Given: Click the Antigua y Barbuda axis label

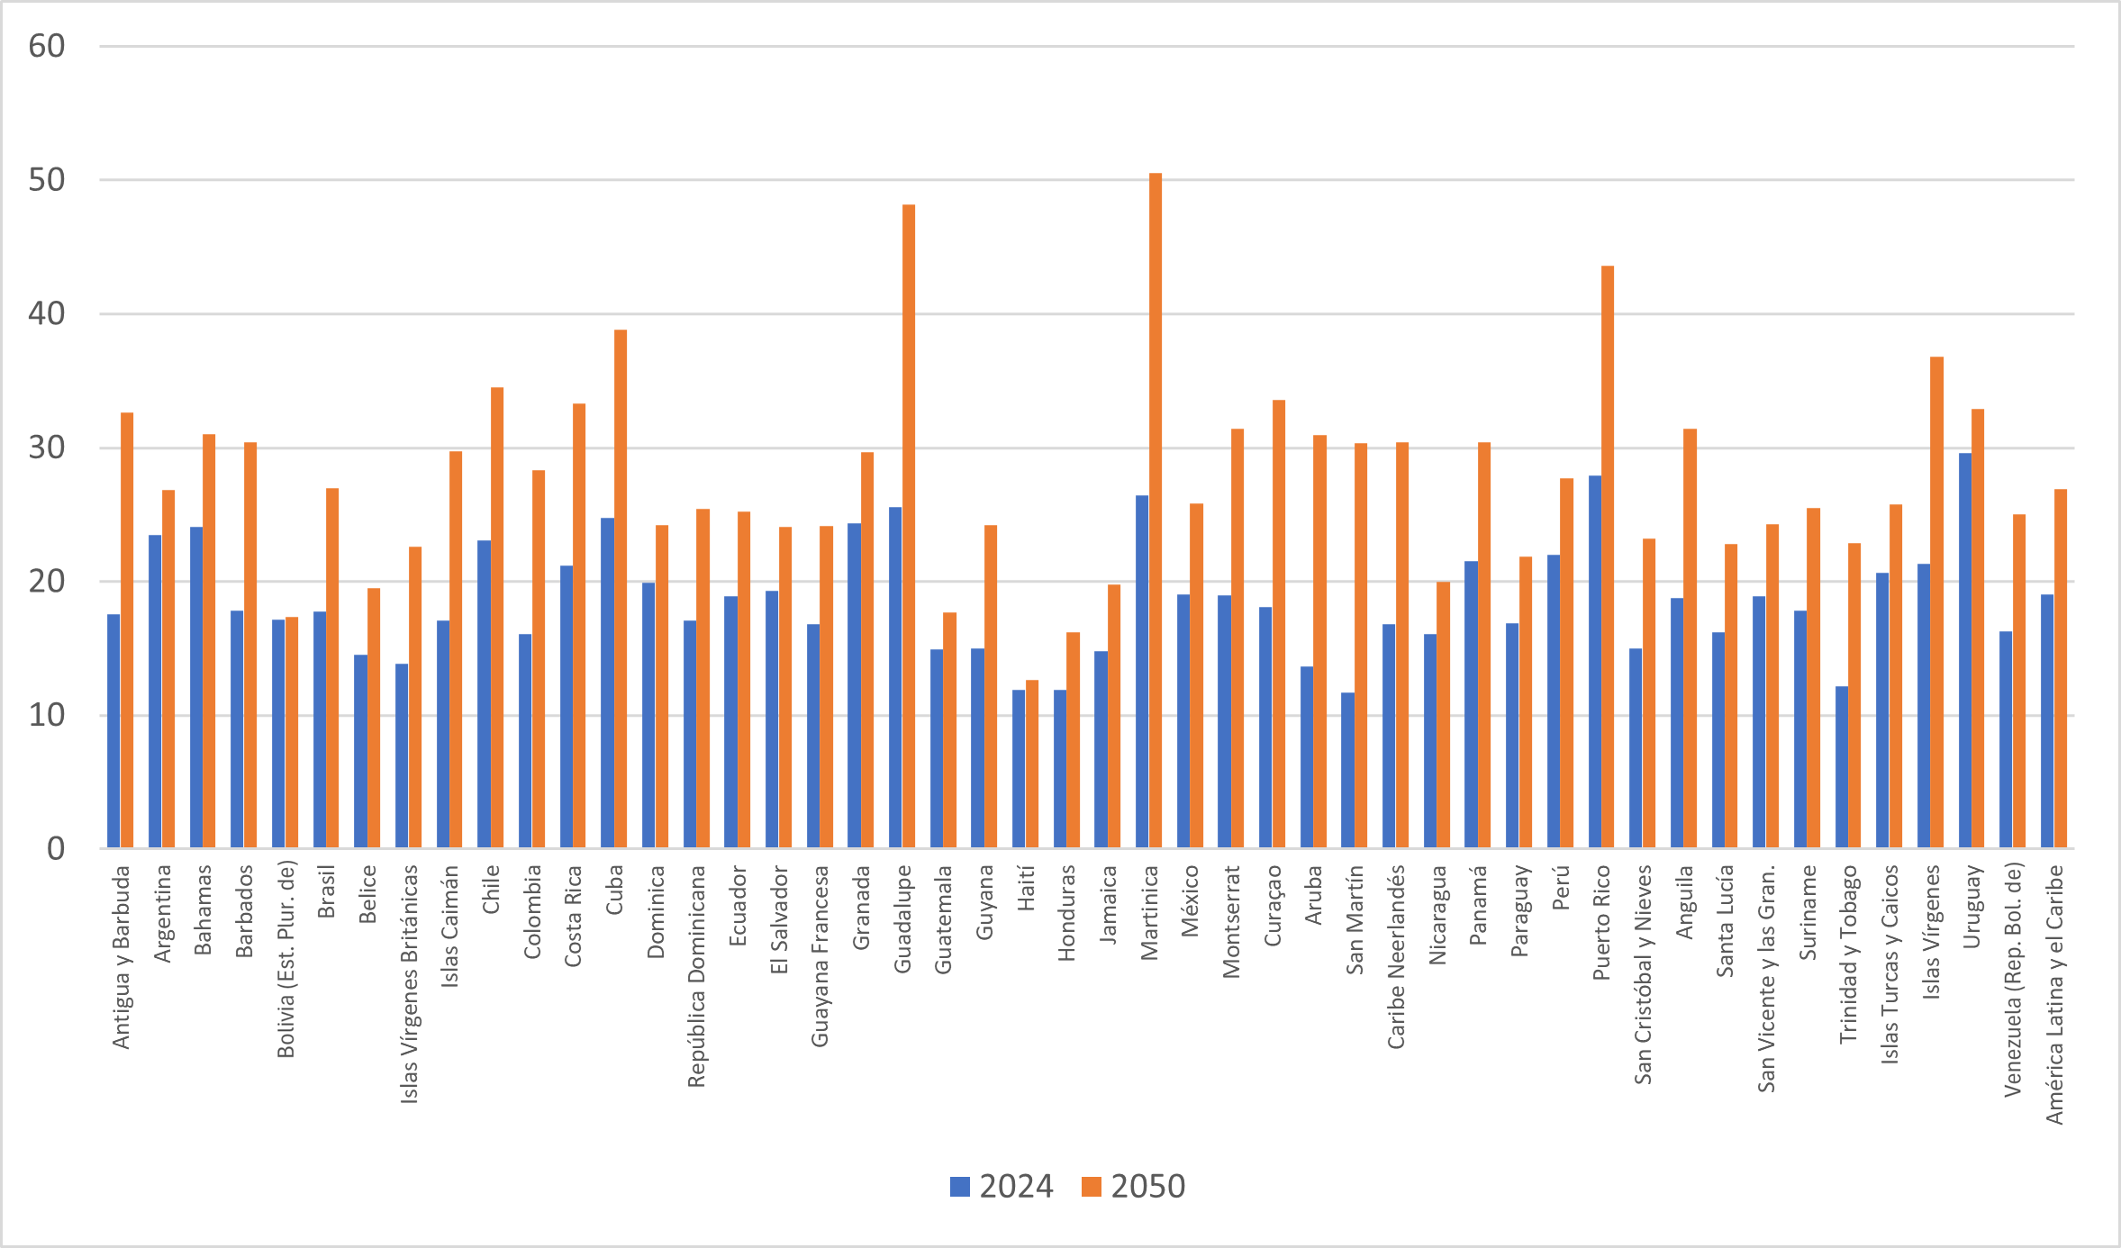Looking at the screenshot, I should coord(121,957).
